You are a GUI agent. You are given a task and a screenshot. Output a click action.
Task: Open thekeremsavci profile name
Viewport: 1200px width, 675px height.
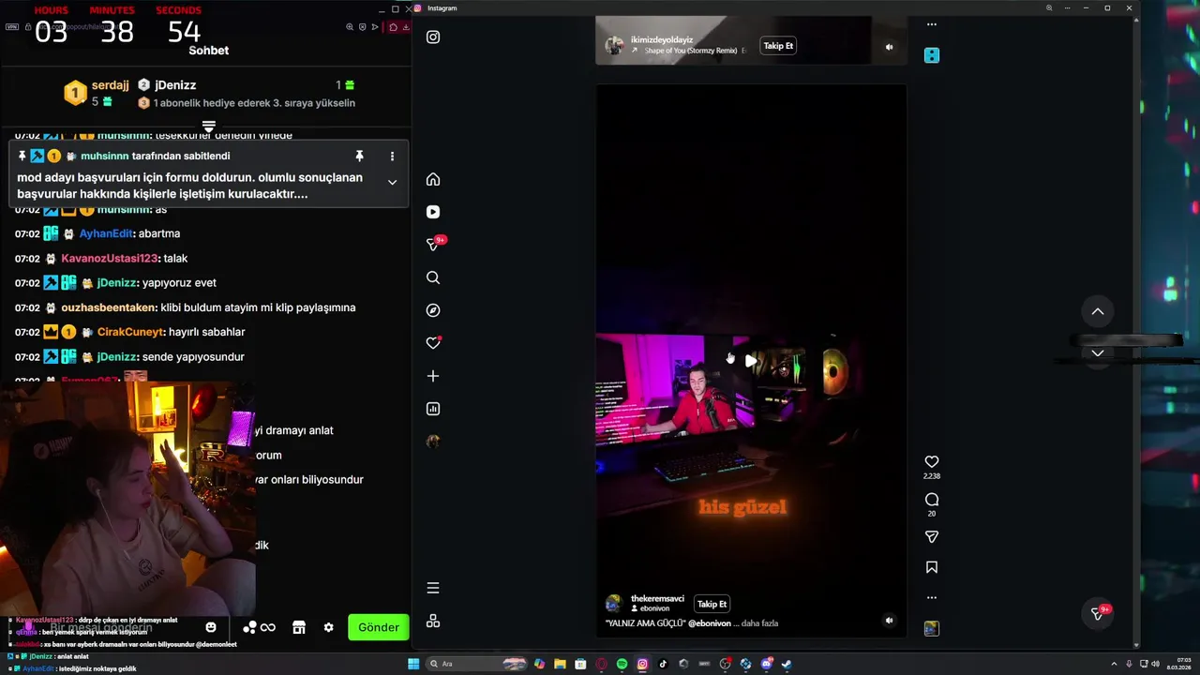click(657, 598)
